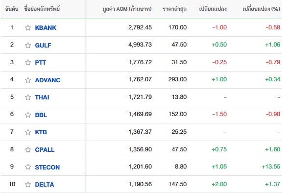Open the KBANK stock link
The image size is (290, 193).
coord(46,28)
